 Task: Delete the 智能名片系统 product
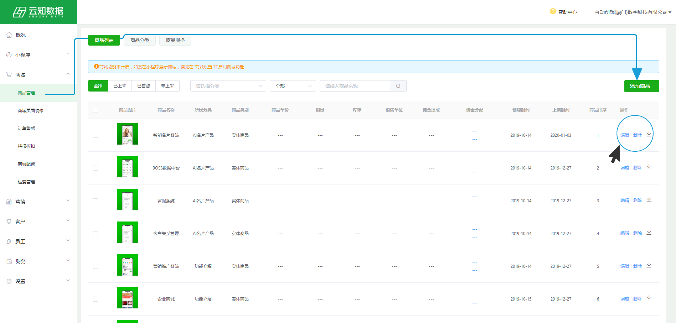coord(638,135)
